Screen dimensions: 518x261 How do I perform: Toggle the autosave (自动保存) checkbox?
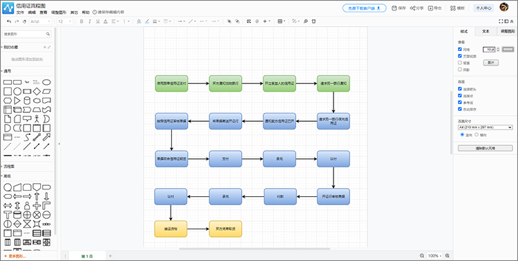(460, 109)
